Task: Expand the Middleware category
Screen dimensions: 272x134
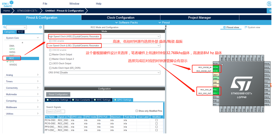Action: (22, 107)
